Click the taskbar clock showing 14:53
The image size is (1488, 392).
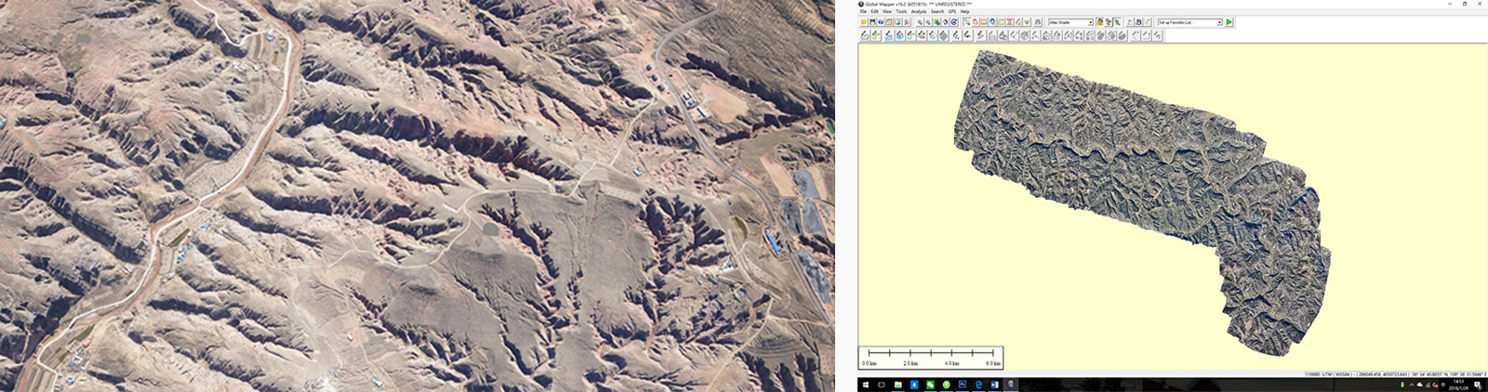tap(1458, 385)
